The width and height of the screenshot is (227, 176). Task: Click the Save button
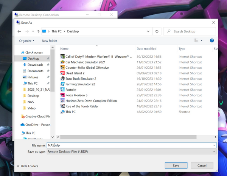(176, 165)
